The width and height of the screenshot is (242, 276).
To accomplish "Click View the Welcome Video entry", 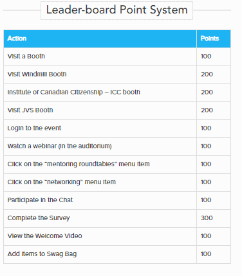I will point(44,236).
